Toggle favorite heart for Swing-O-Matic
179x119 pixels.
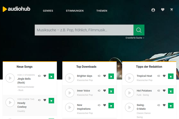pyautogui.click(x=164, y=105)
